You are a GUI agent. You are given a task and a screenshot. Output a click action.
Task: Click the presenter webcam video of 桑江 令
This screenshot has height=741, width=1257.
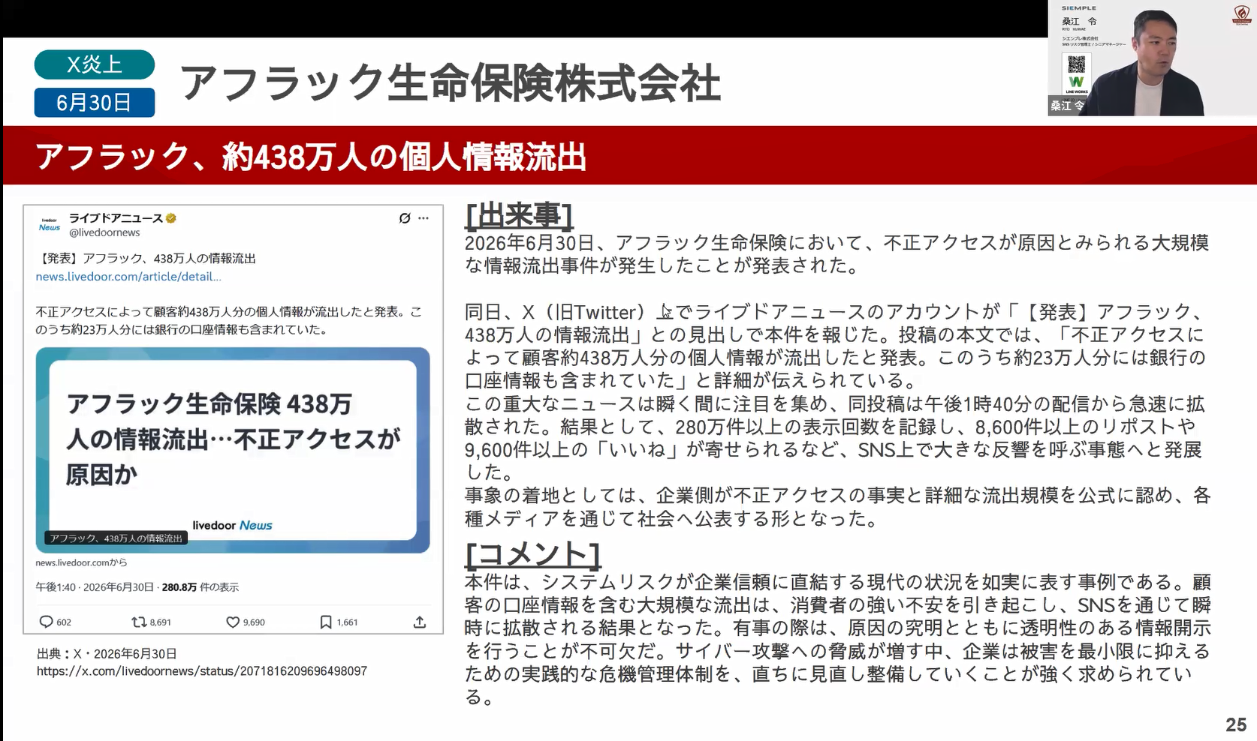tap(1152, 58)
